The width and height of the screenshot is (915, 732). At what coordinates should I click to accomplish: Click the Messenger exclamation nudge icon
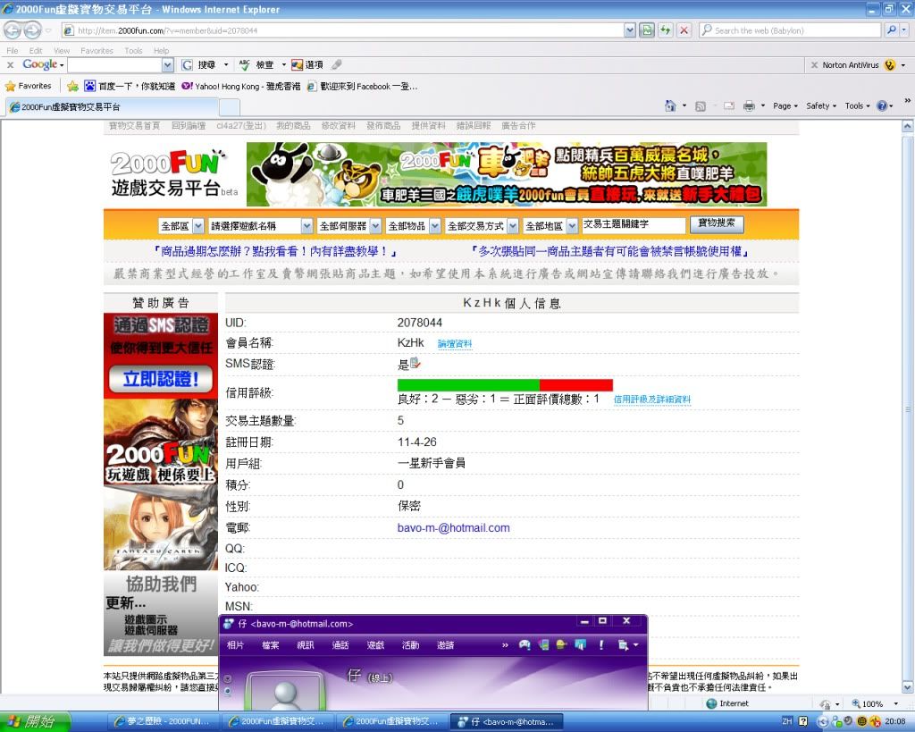[x=600, y=644]
